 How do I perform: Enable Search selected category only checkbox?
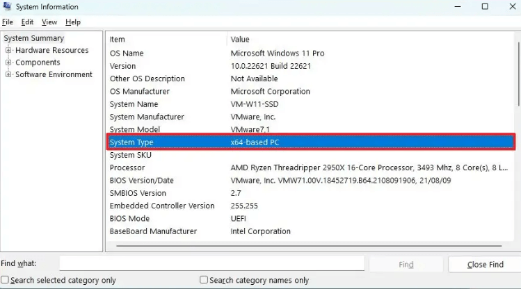(x=5, y=280)
